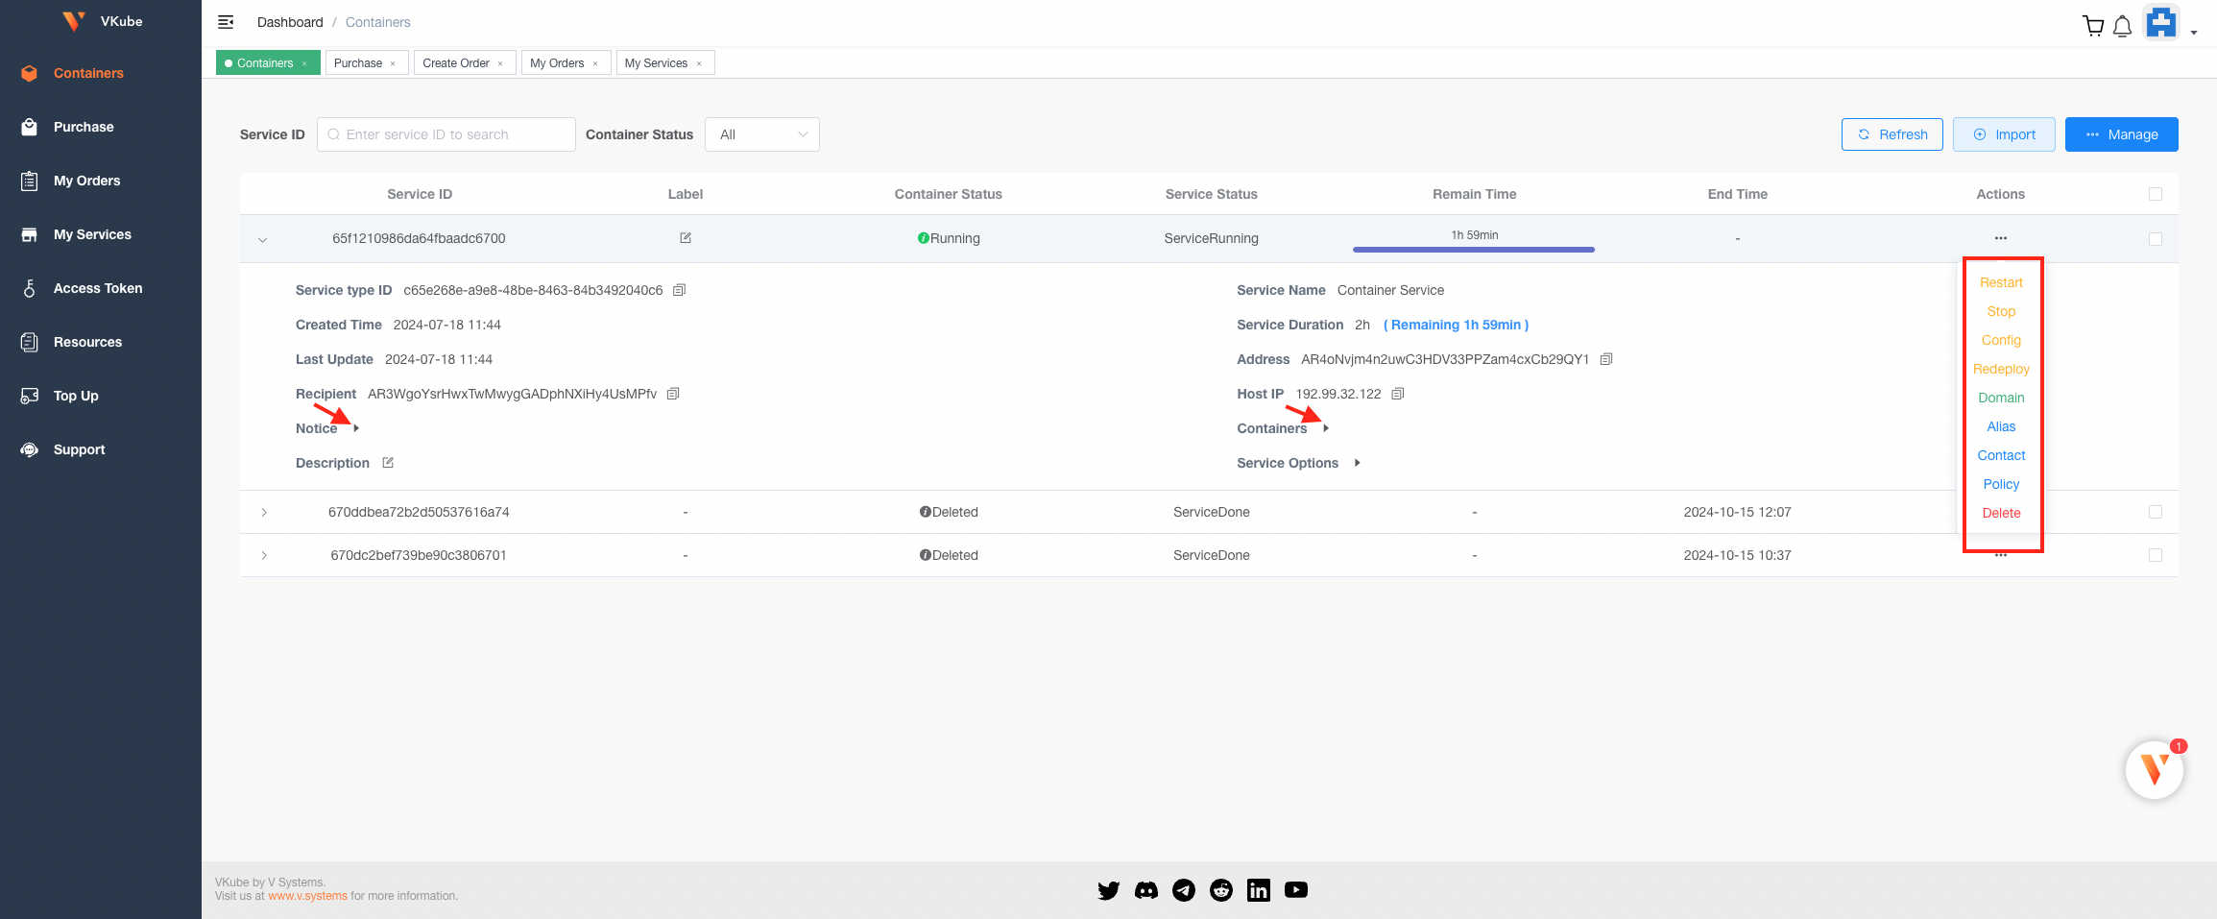Image resolution: width=2217 pixels, height=919 pixels.
Task: Open My Orders in sidebar
Action: (x=86, y=181)
